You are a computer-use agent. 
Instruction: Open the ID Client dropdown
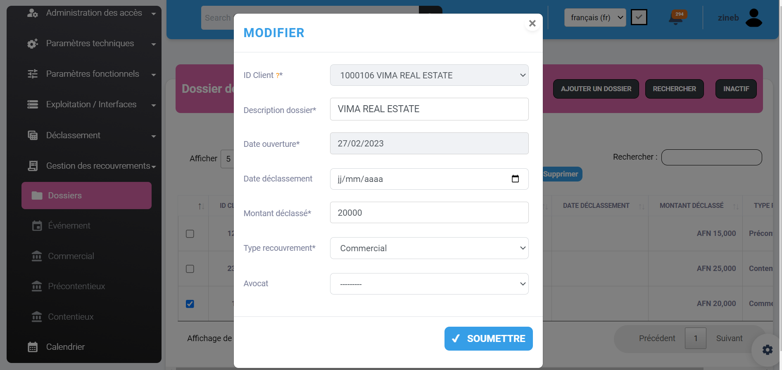point(429,75)
